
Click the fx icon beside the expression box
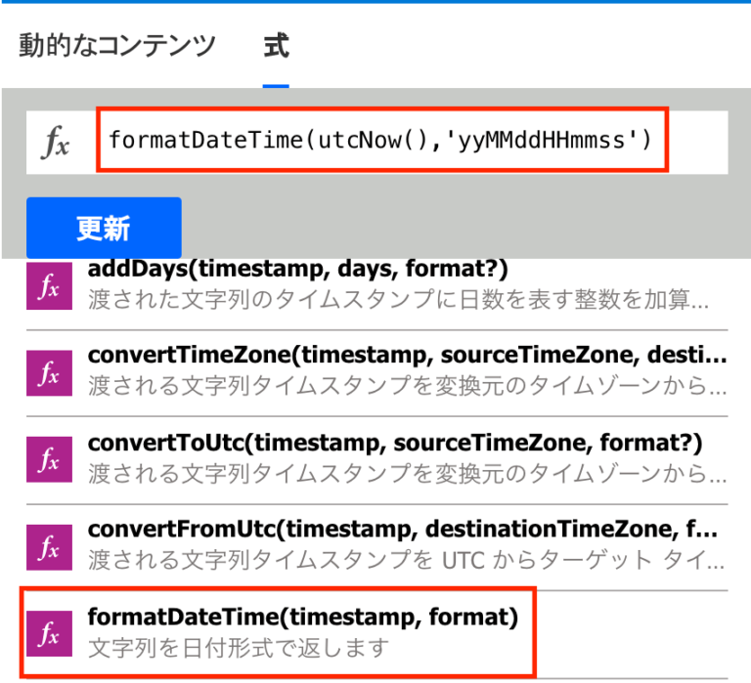tap(55, 143)
